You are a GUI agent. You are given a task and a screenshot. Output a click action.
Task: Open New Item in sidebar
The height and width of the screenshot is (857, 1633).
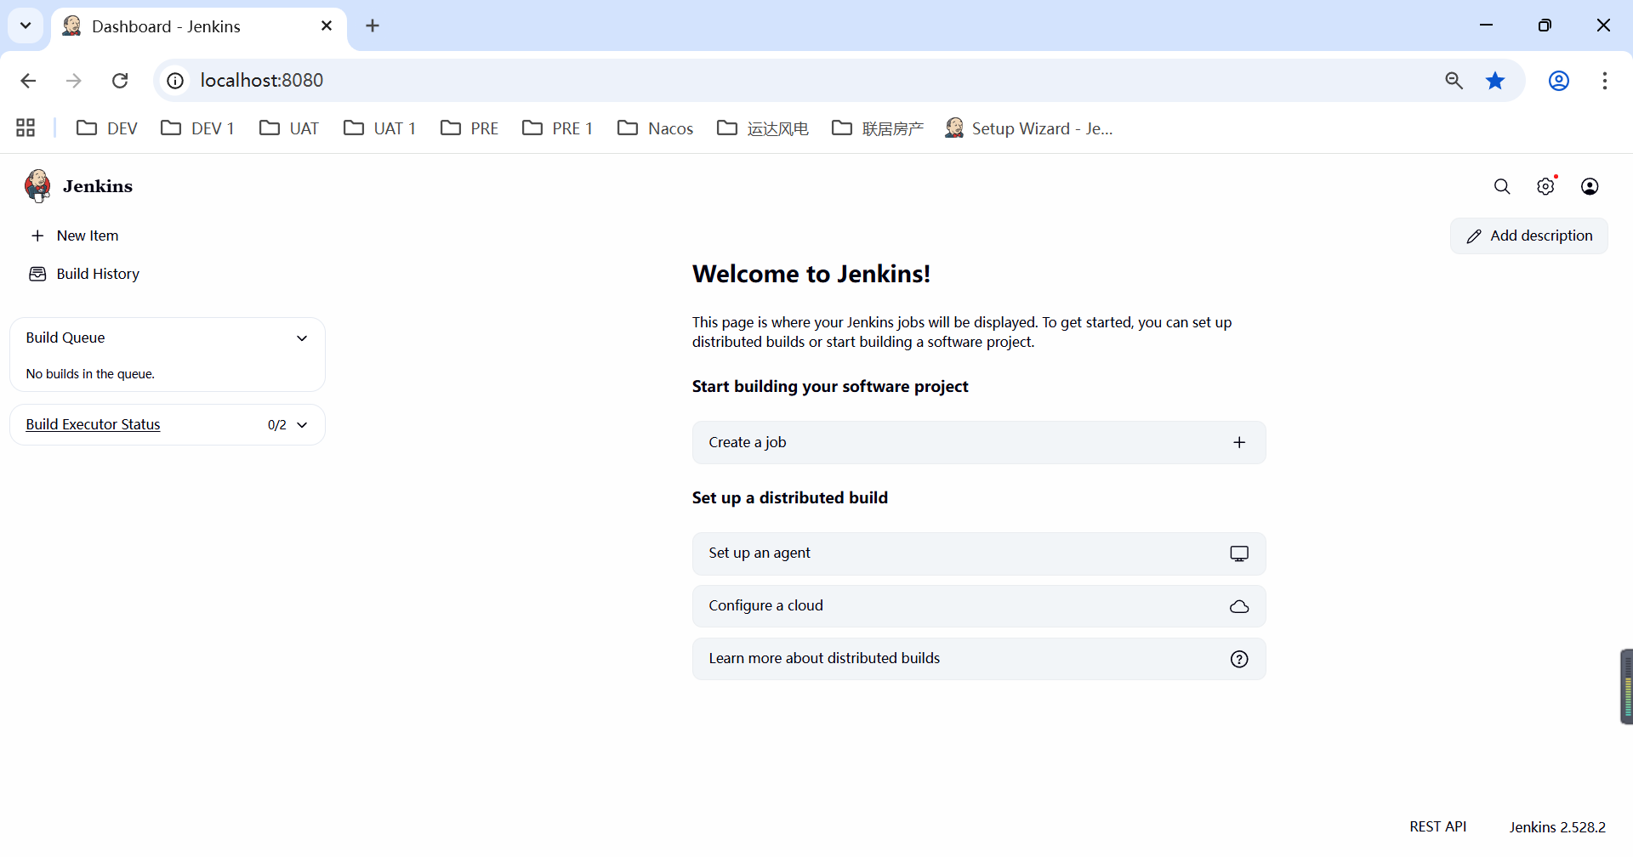75,236
